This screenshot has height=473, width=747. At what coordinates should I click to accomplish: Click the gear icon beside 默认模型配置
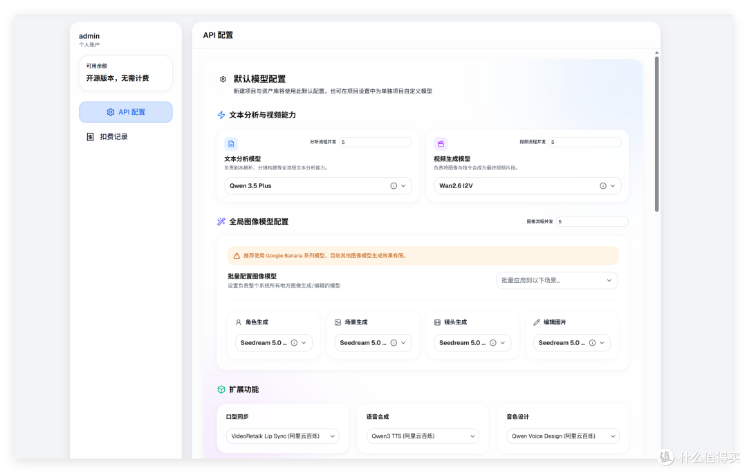point(223,80)
